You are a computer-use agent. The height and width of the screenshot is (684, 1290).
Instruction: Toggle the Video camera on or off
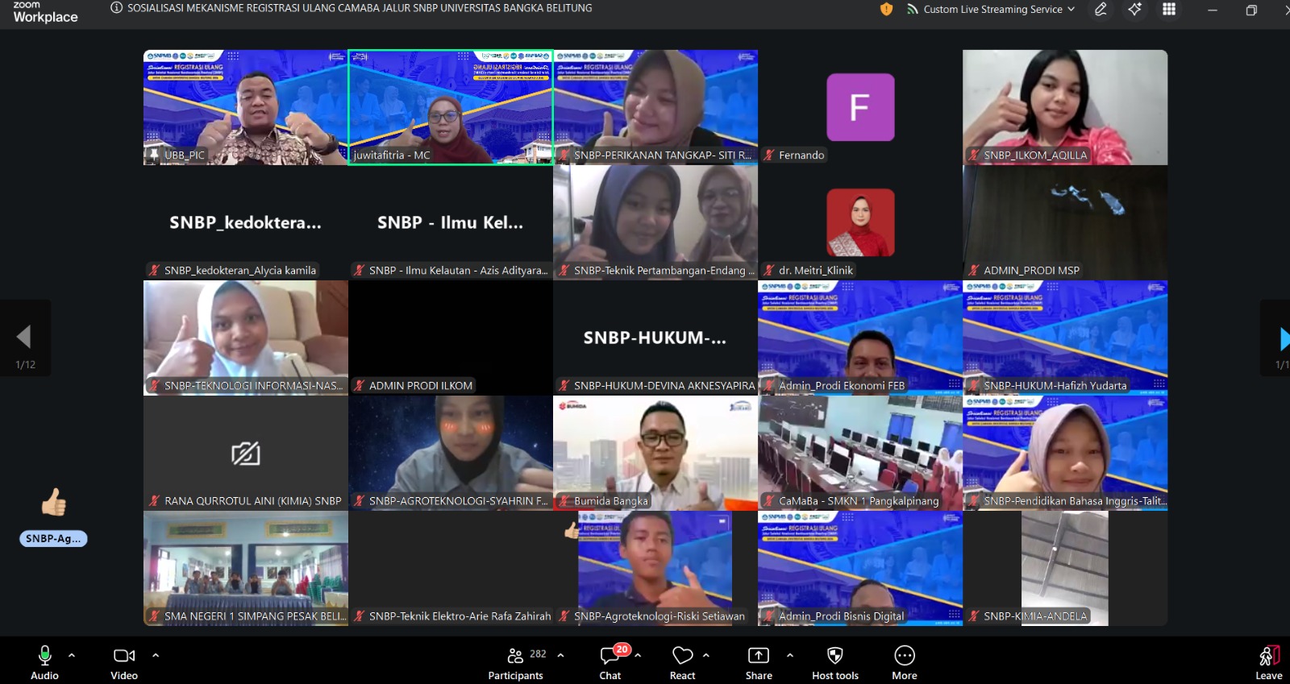tap(124, 656)
